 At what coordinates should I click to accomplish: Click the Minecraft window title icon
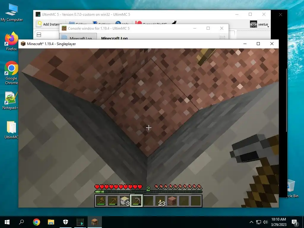pos(23,44)
